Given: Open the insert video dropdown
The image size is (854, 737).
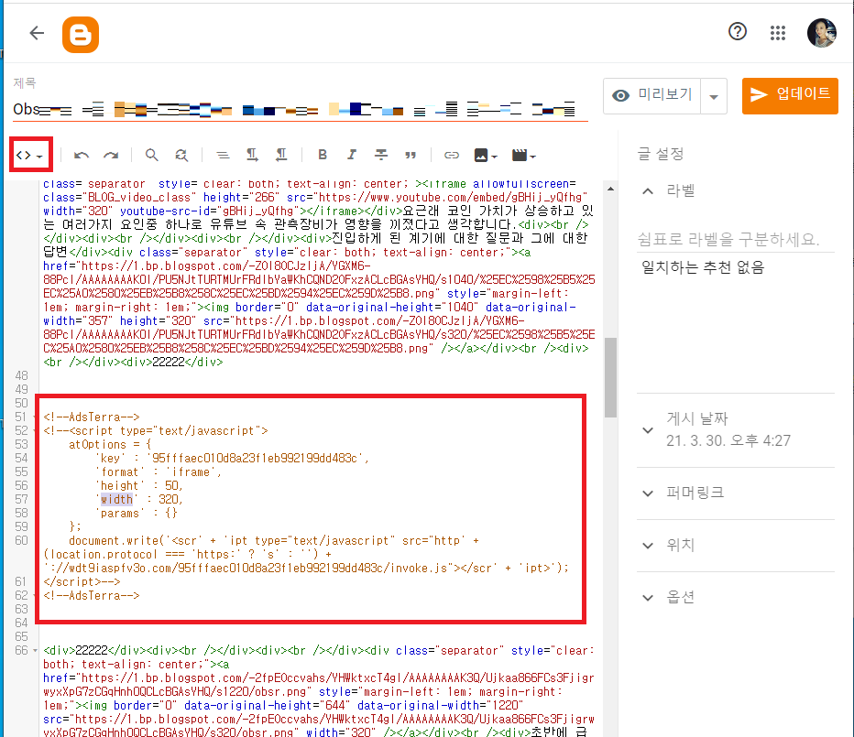Looking at the screenshot, I should [x=524, y=155].
